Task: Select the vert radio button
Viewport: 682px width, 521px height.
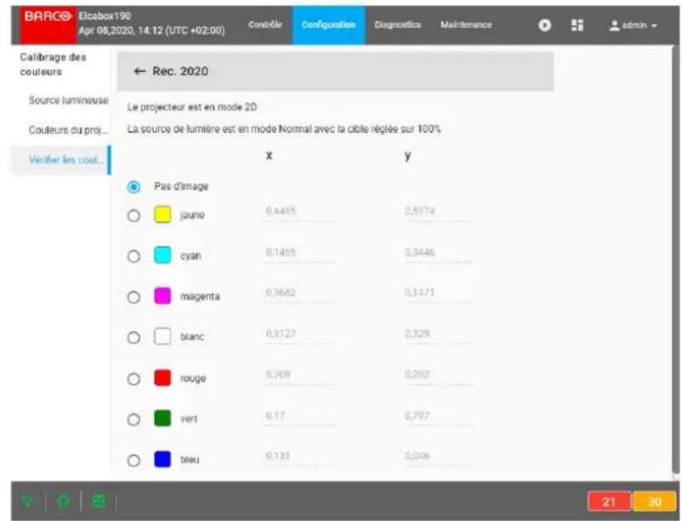Action: coord(134,420)
